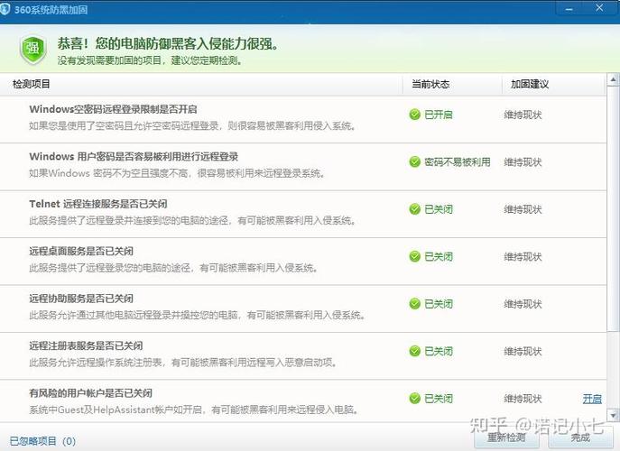The image size is (620, 451).
Task: Click the 已开启 status text
Action: pyautogui.click(x=439, y=115)
